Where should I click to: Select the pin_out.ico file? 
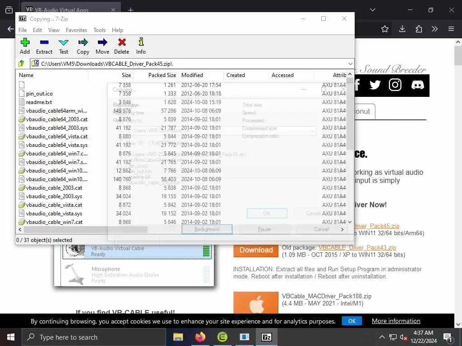click(39, 94)
